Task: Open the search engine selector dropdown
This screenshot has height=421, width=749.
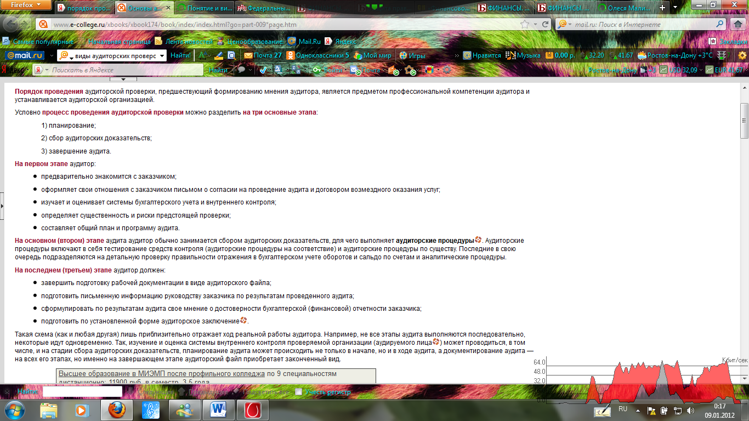Action: pos(564,25)
